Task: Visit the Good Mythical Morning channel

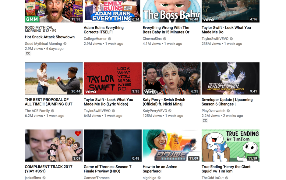Action: tap(43, 44)
